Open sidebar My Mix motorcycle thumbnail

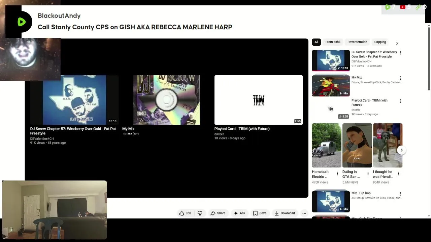331,86
